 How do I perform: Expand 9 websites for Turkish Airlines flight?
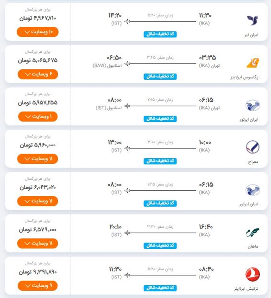point(37,286)
